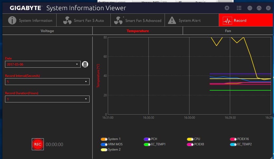
Task: Switch to the Fan tab
Action: (228, 31)
